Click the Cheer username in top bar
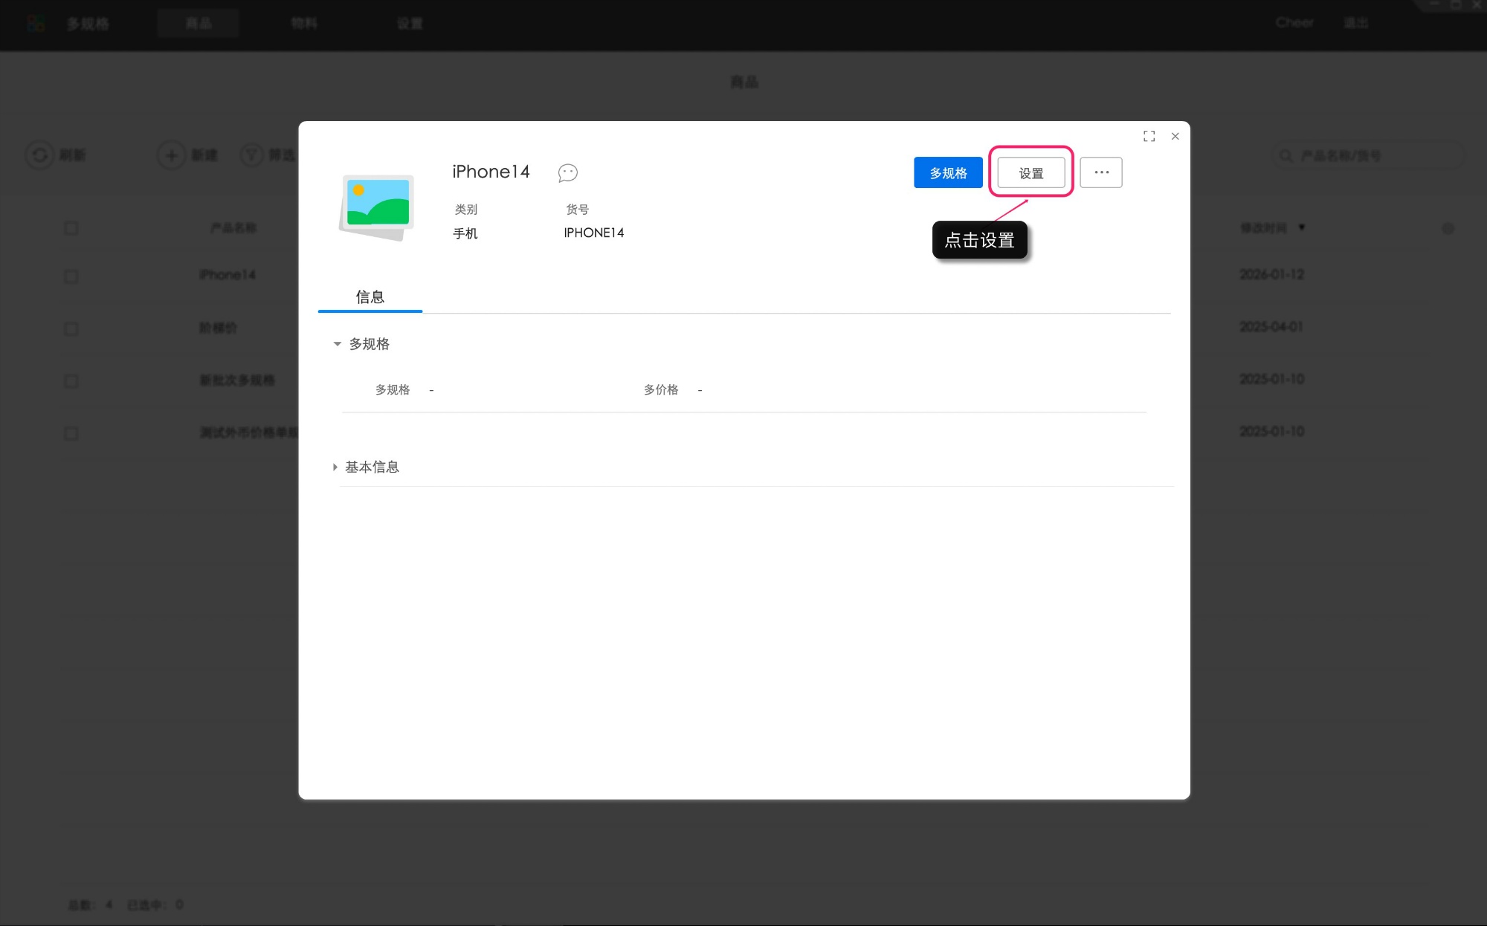Screen dimensions: 1487x926 point(1294,22)
